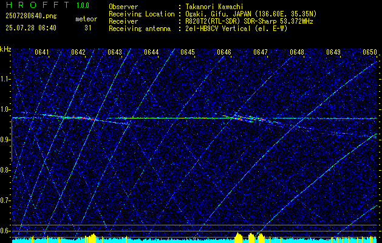Click the timestamp 25.07.28 06:40
The width and height of the screenshot is (382, 243).
coord(31,28)
